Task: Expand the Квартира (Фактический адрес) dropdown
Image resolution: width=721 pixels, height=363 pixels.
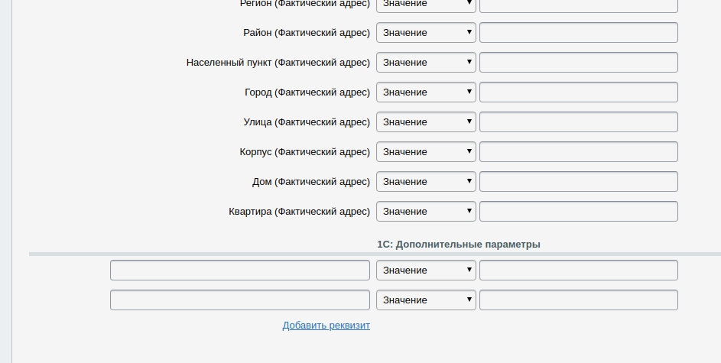Action: [x=426, y=212]
